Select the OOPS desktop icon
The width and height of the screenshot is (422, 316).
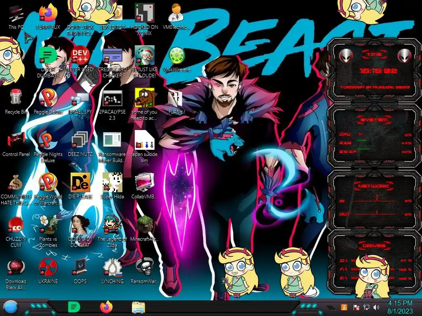pos(80,272)
